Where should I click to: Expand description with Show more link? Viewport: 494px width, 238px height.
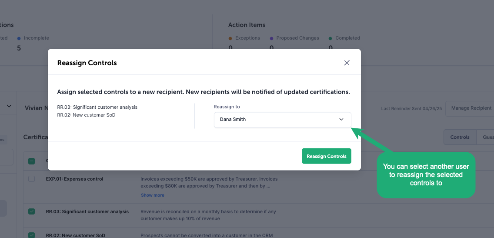click(x=153, y=195)
